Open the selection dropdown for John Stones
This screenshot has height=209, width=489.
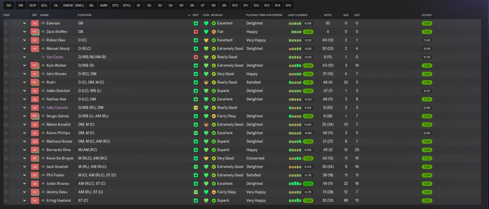(24, 74)
